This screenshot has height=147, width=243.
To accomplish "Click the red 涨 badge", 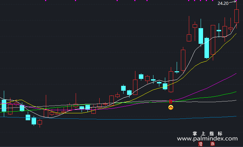I will coord(212,144).
